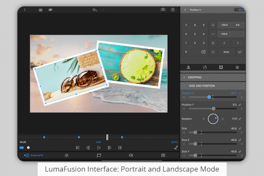Select the 125.0 preset value
264x176 pixels.
[224, 34]
